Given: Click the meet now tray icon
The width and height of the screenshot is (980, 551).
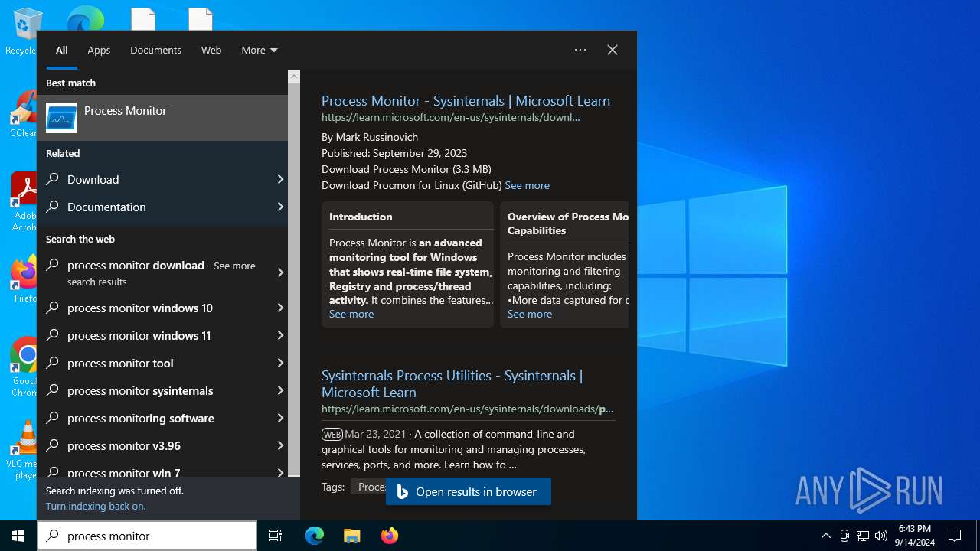Looking at the screenshot, I should coord(844,536).
